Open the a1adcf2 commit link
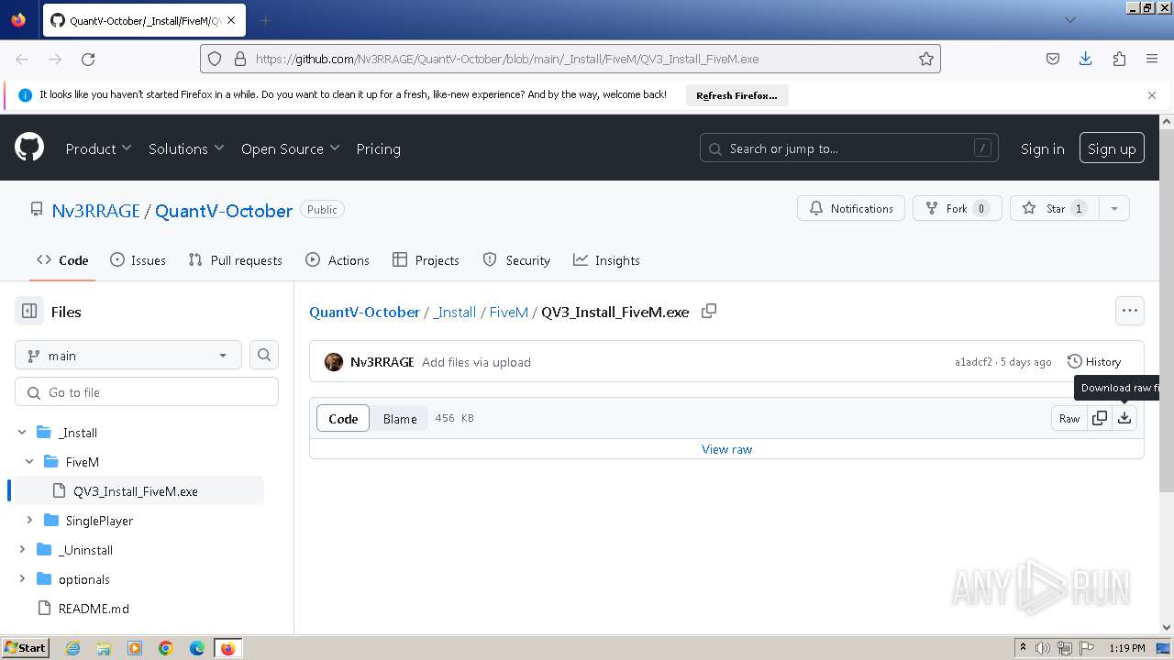Image resolution: width=1174 pixels, height=660 pixels. pyautogui.click(x=973, y=362)
